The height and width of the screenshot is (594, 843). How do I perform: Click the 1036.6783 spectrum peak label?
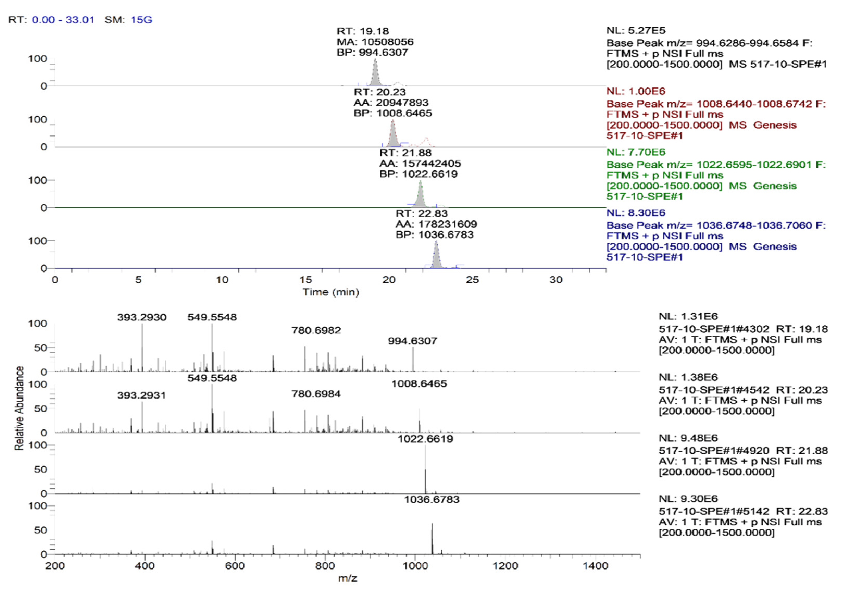coord(432,499)
